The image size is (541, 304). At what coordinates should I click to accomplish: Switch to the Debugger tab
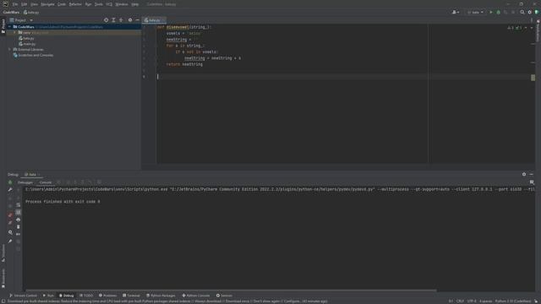click(x=25, y=182)
